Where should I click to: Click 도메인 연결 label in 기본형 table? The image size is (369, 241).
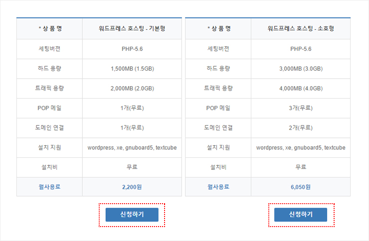[50, 128]
